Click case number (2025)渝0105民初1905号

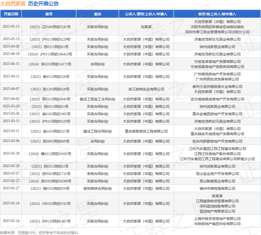click(50, 114)
